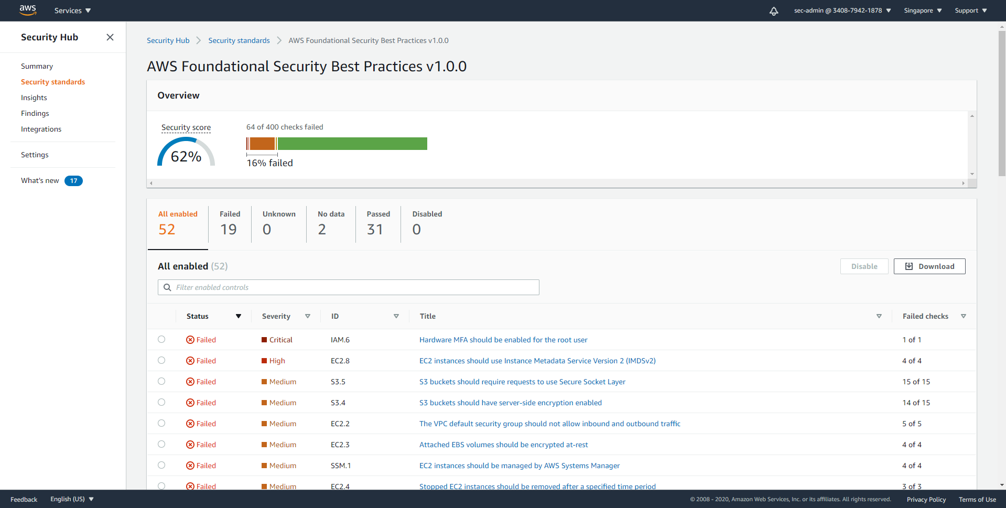The height and width of the screenshot is (508, 1006).
Task: Open the IMDSv2 EC2 instances control link
Action: point(537,361)
